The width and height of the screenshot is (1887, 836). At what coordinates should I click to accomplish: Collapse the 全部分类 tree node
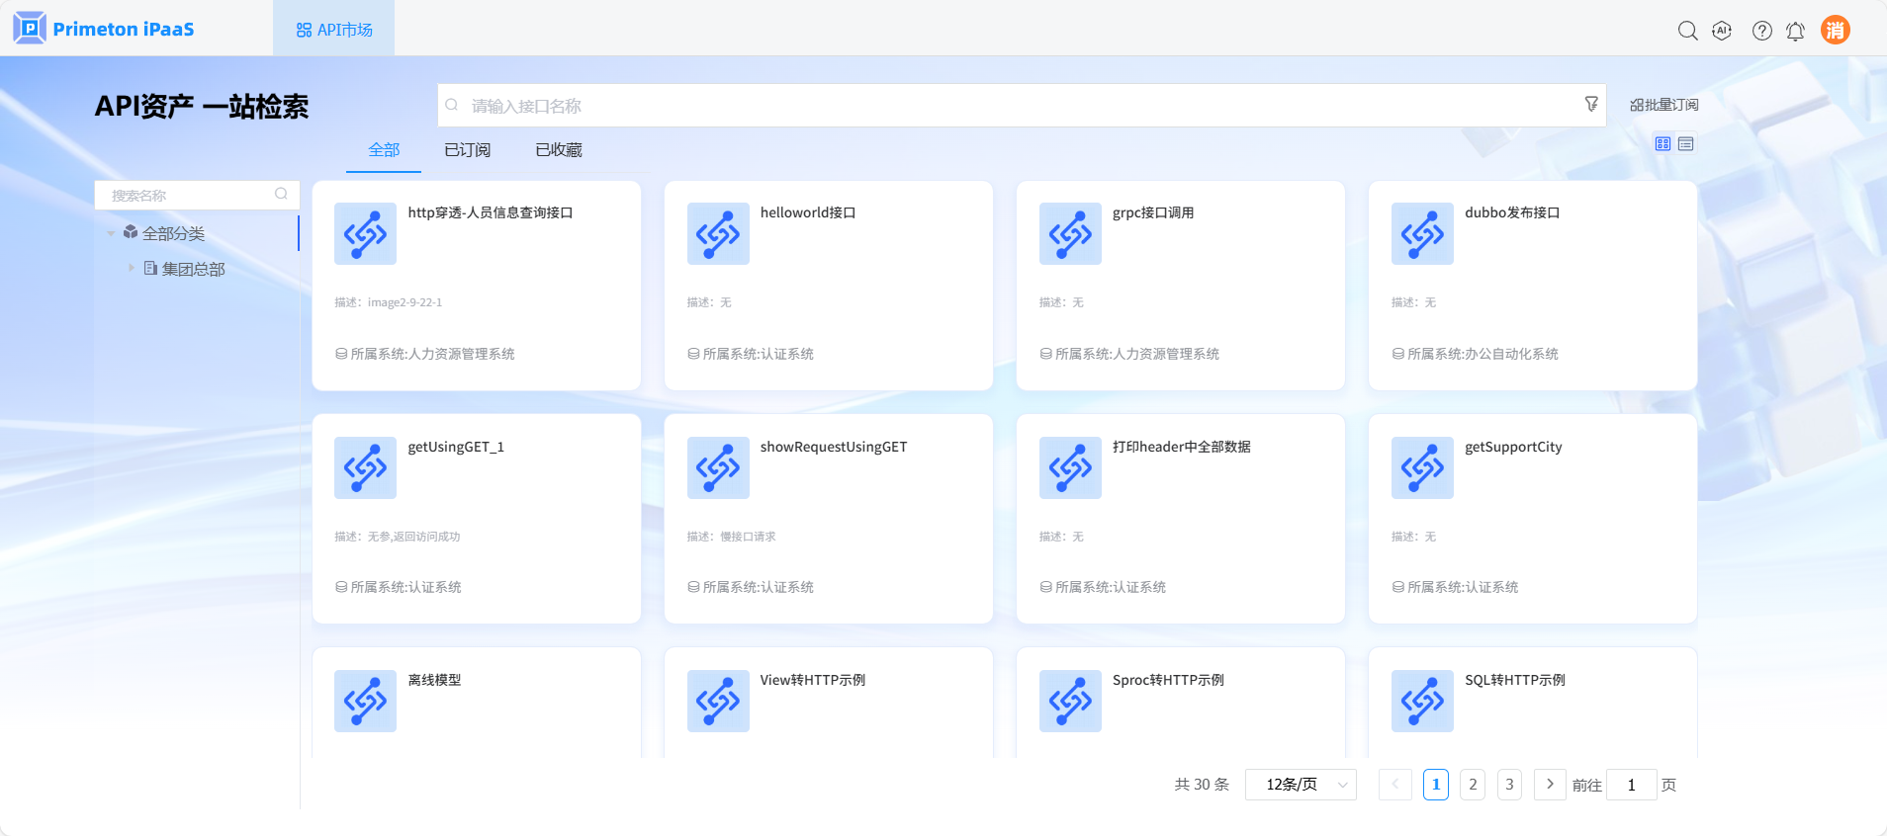click(x=111, y=233)
